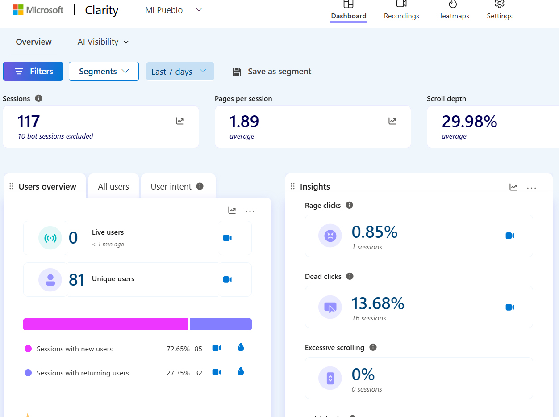Grab the Insights panel drag handle
This screenshot has width=559, height=417.
point(293,186)
